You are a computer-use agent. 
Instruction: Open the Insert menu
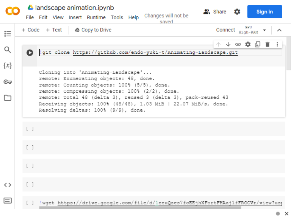(x=75, y=17)
